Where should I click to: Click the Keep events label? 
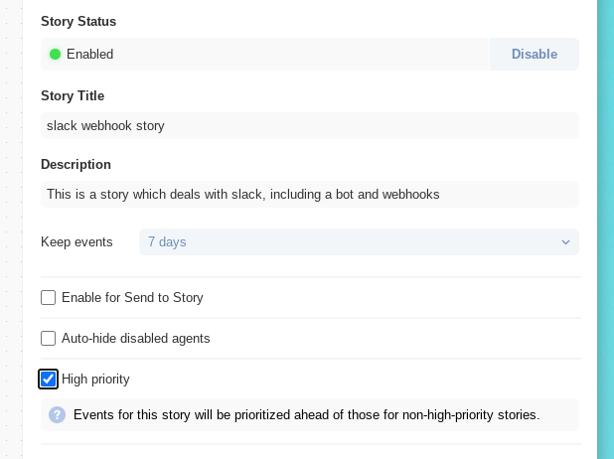(x=77, y=242)
